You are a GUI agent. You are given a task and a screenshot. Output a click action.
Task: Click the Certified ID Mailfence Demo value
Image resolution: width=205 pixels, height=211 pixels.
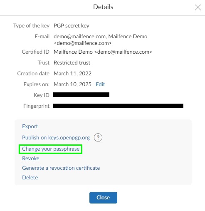(103, 52)
